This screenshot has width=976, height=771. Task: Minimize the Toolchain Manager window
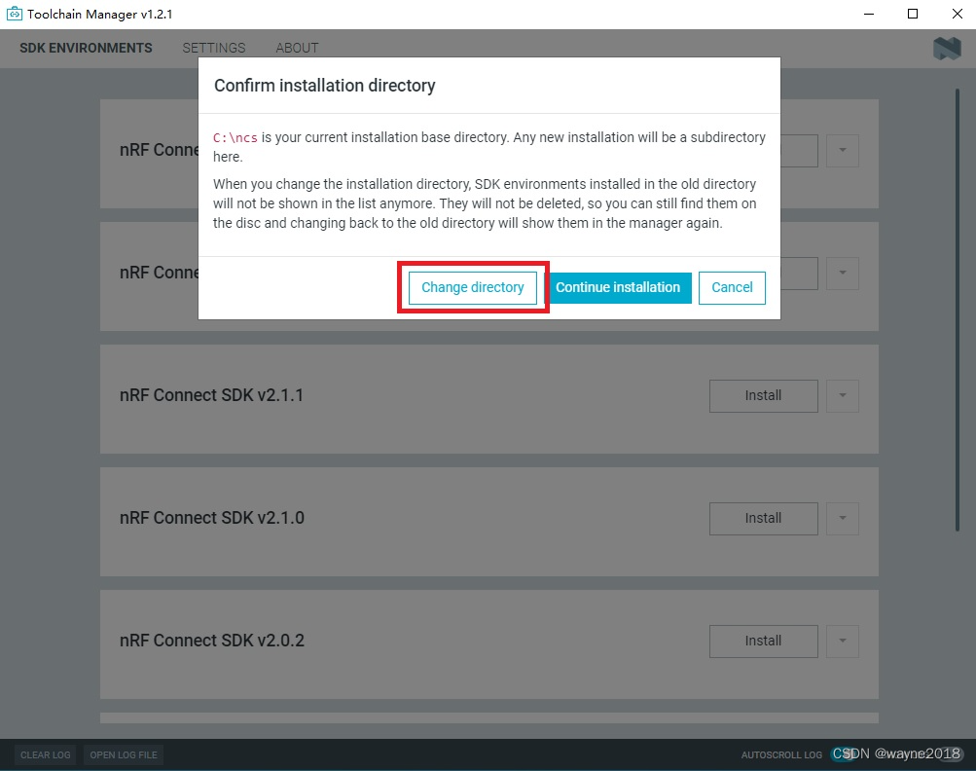[869, 14]
